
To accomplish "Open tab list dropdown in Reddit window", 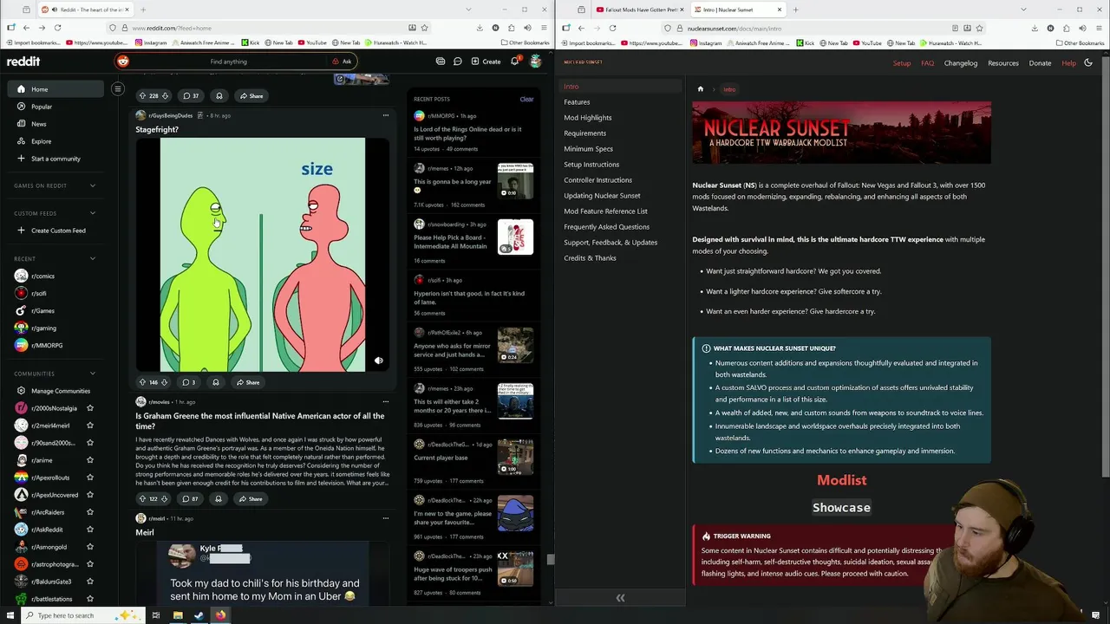I will (468, 10).
